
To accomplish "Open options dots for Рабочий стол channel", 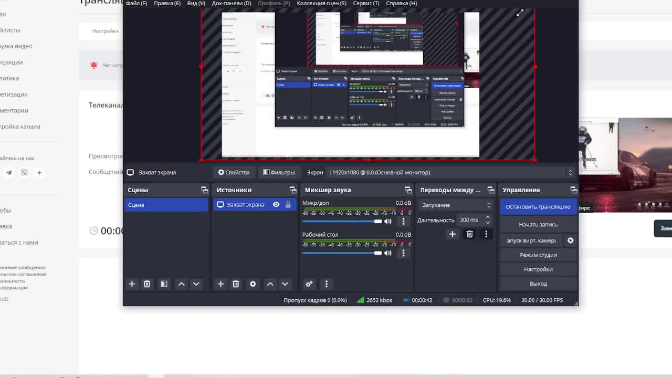I will click(403, 253).
